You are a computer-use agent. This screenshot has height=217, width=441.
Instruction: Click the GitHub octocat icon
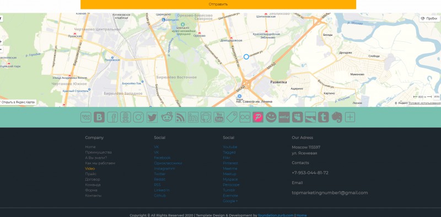(206, 117)
